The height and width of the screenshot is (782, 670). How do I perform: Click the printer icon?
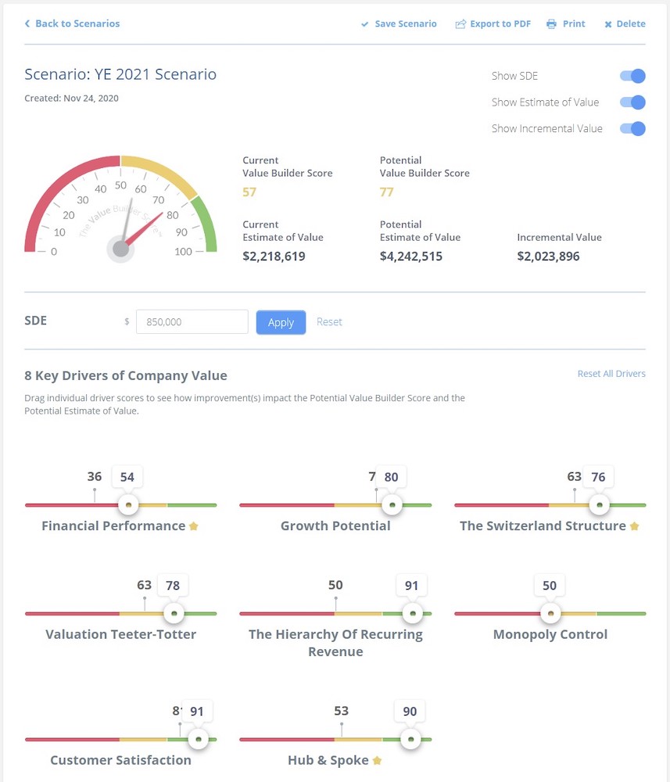click(x=552, y=24)
